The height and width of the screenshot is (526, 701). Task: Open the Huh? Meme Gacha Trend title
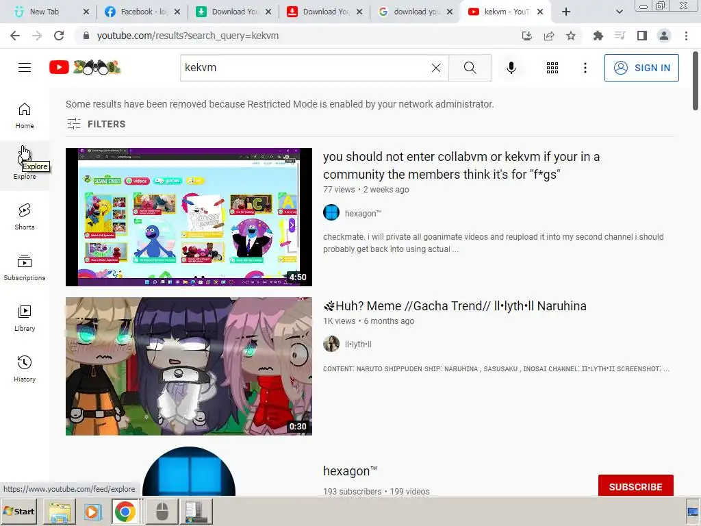[455, 306]
